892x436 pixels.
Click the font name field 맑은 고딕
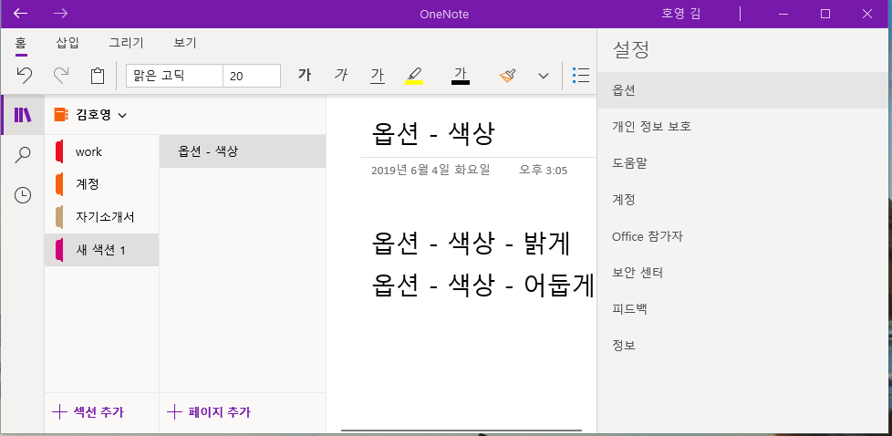click(x=174, y=76)
